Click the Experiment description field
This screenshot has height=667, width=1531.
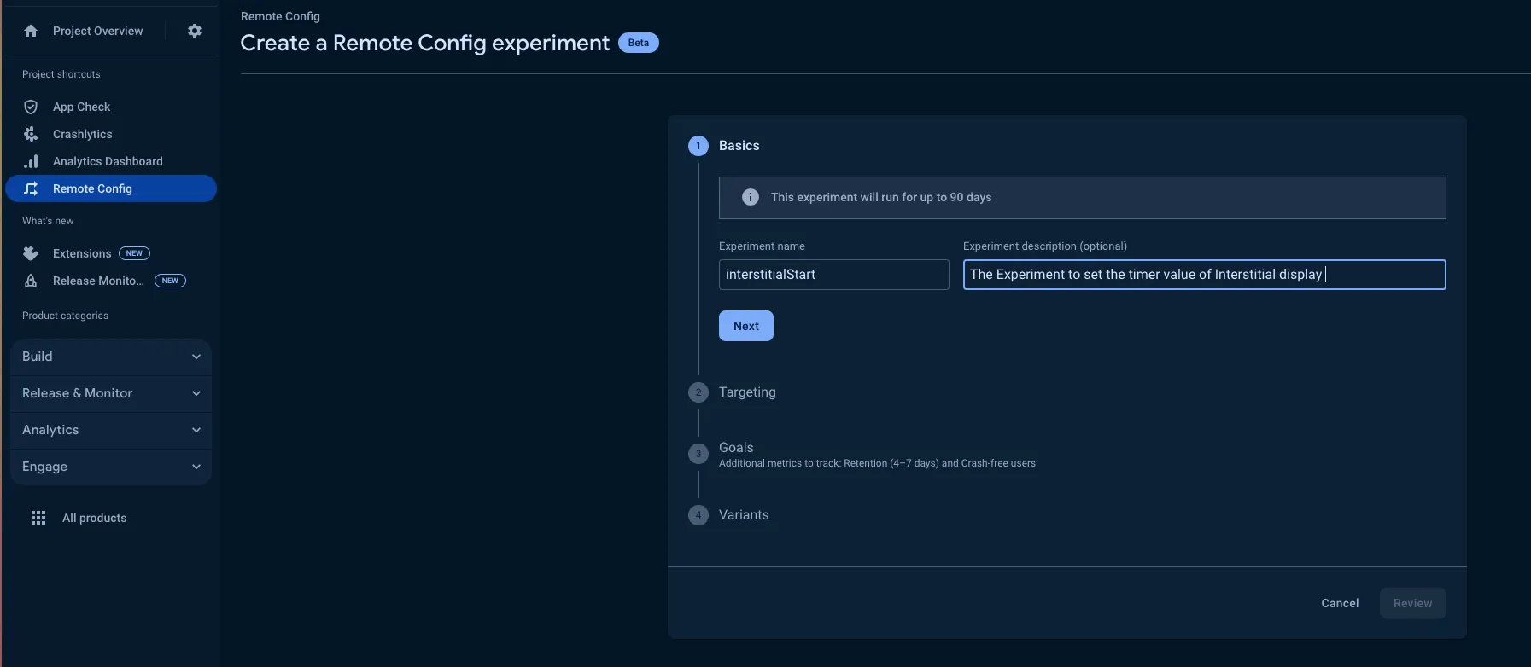(1205, 275)
